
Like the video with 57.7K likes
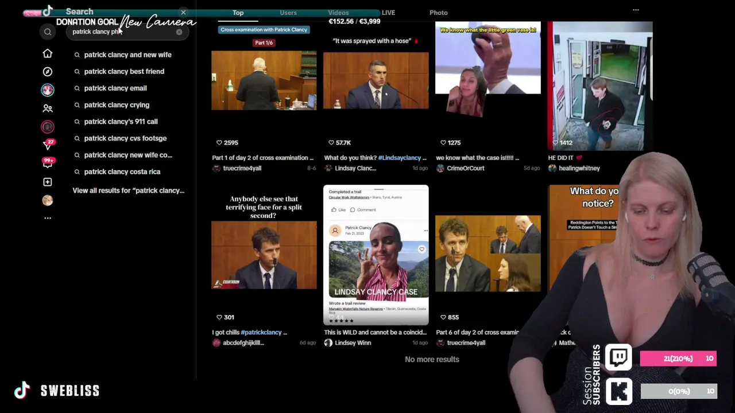click(331, 142)
